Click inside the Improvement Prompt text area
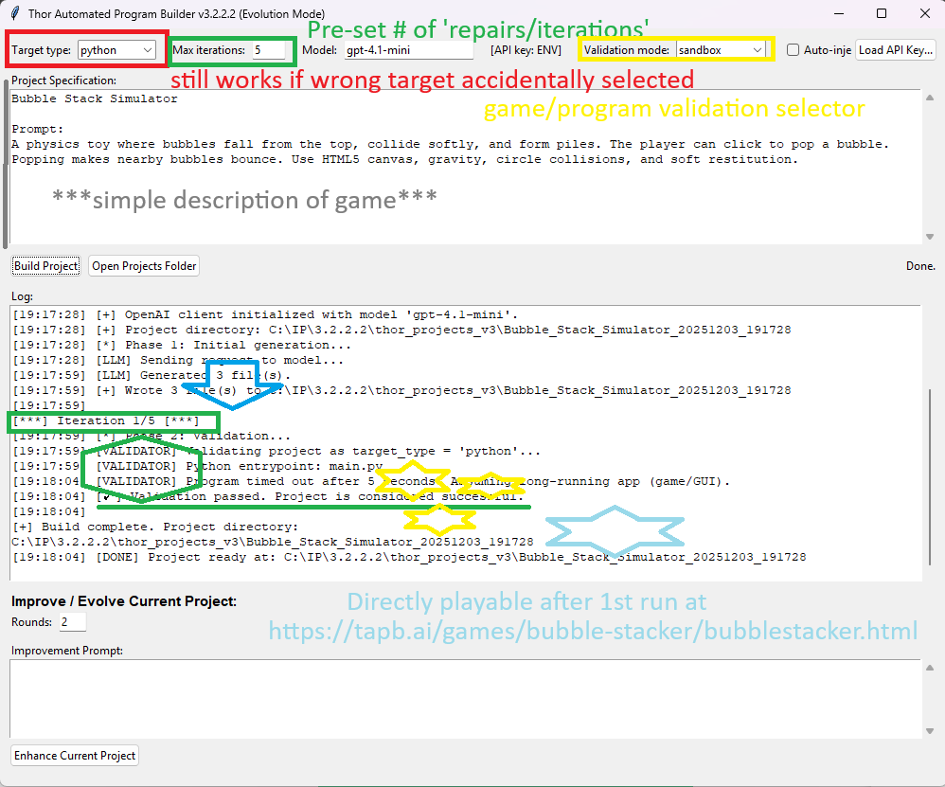This screenshot has width=945, height=787. 464,697
